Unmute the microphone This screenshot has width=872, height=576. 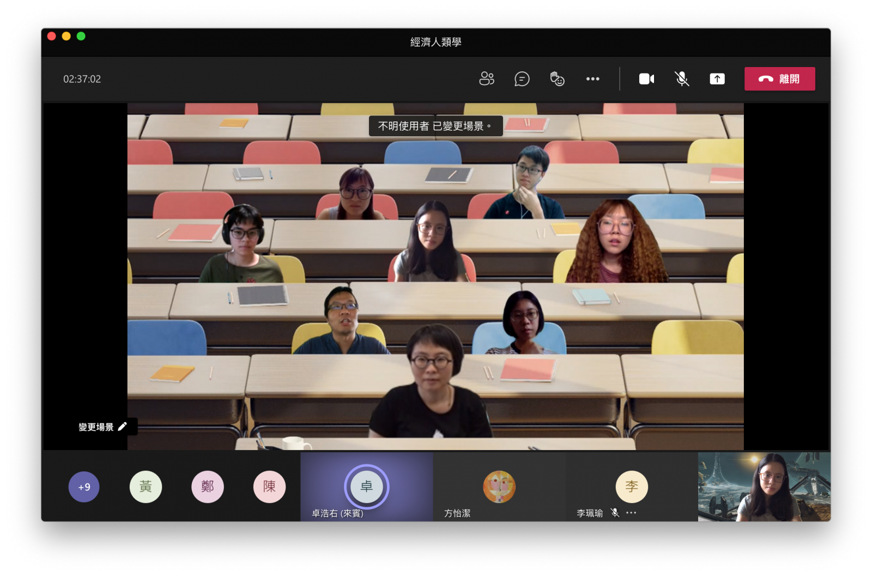click(682, 79)
